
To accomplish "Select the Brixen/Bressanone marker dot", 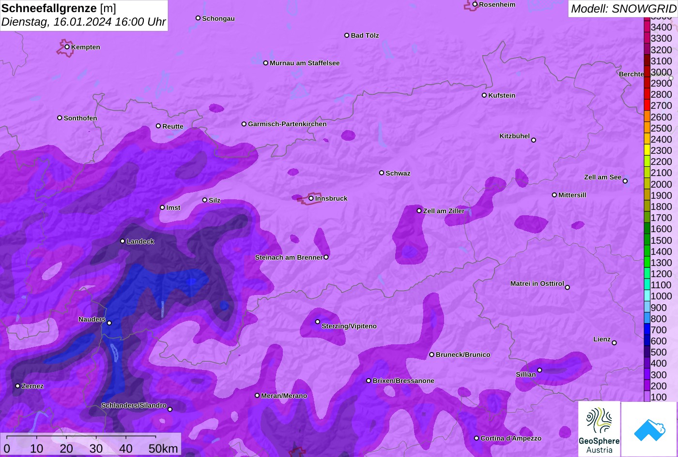I will click(x=369, y=381).
